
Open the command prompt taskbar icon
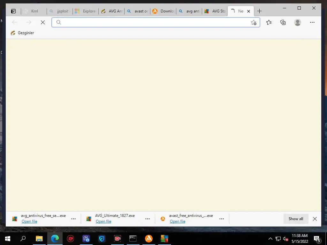(133, 239)
